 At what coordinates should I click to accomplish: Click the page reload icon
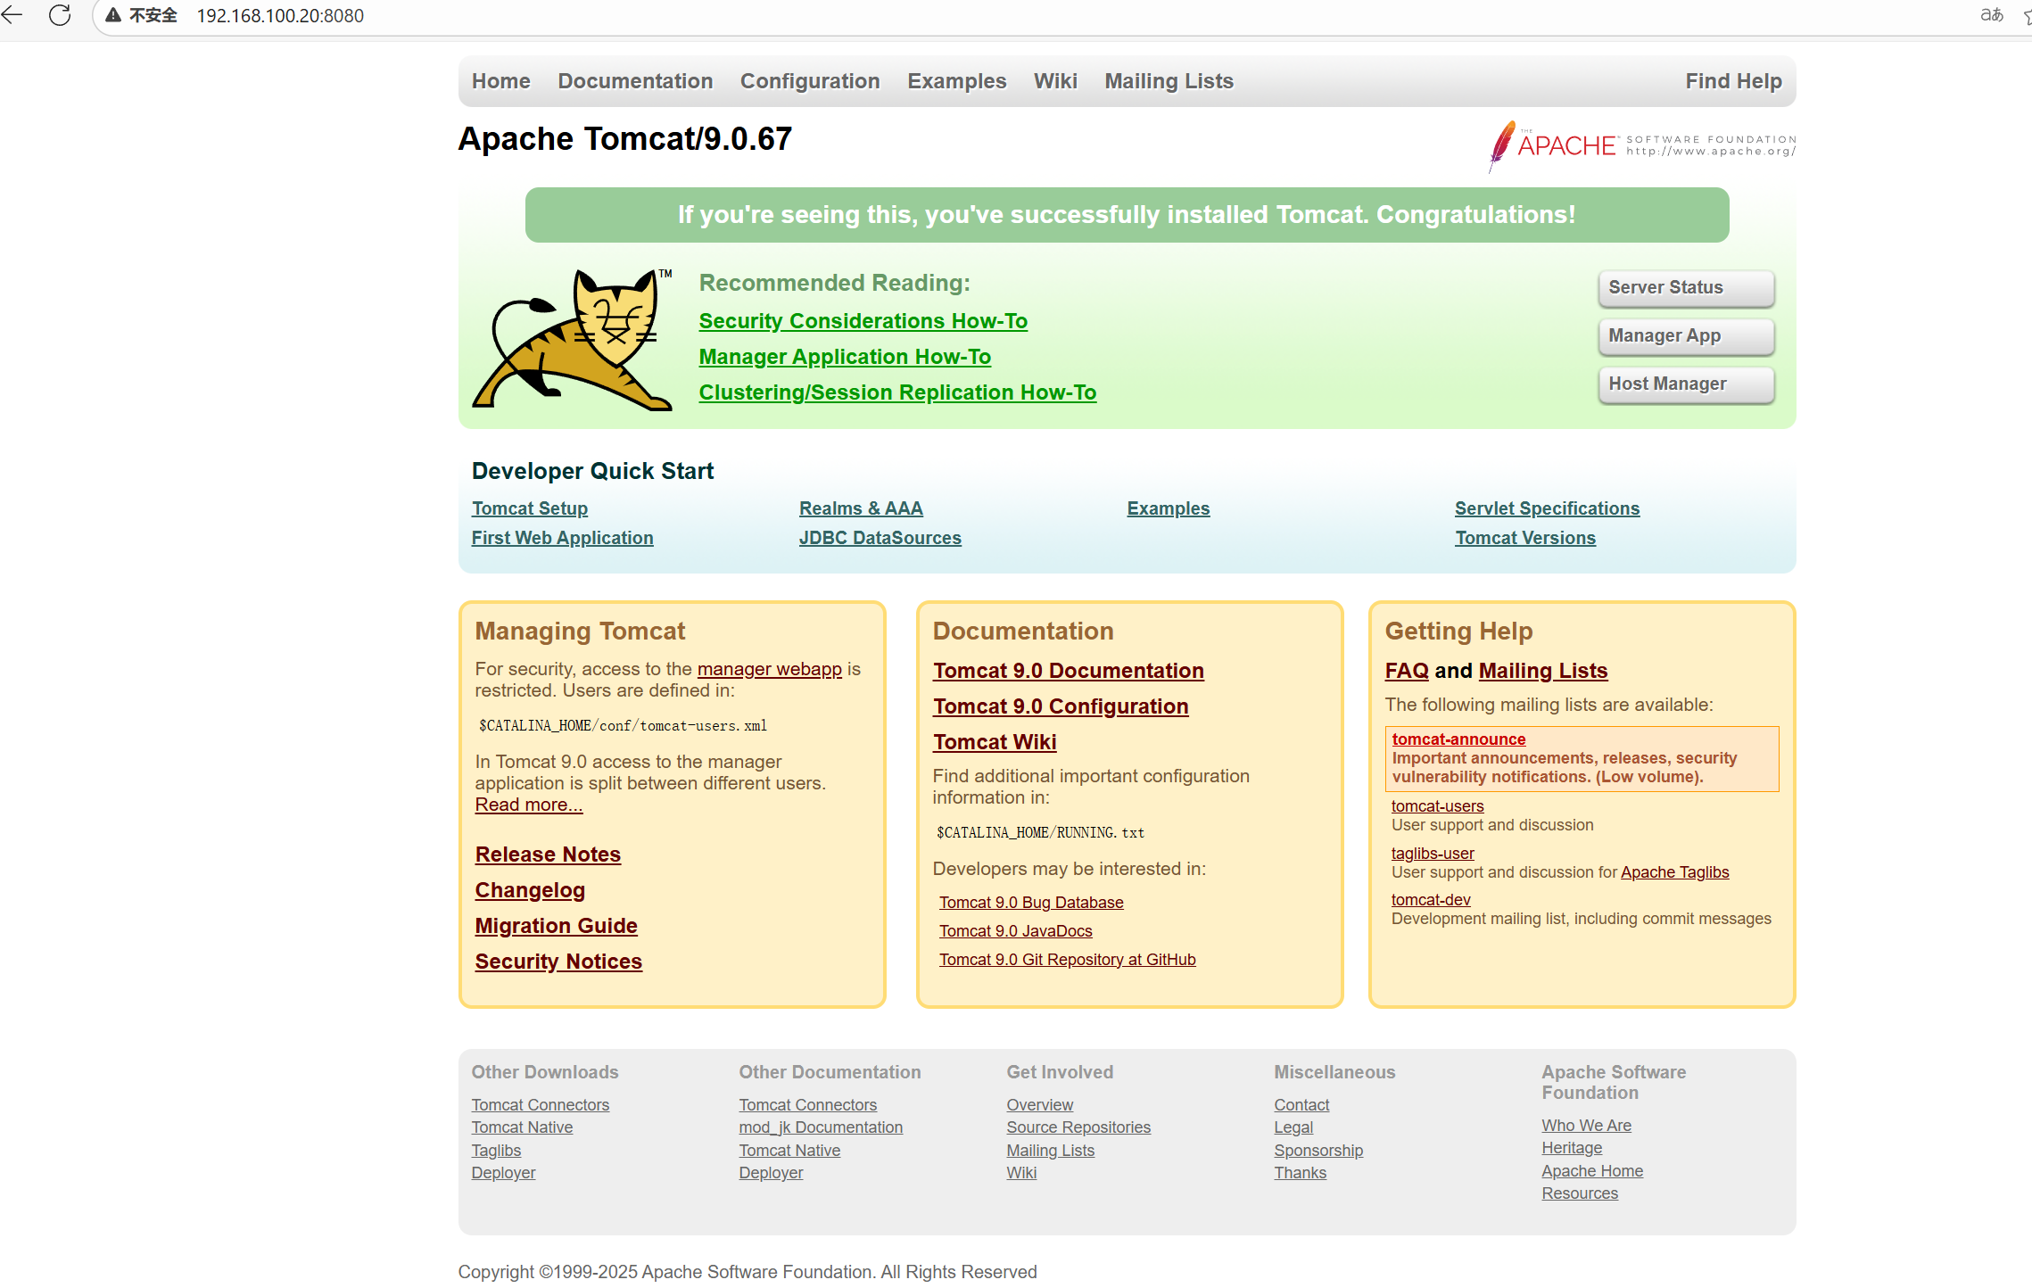coord(60,15)
